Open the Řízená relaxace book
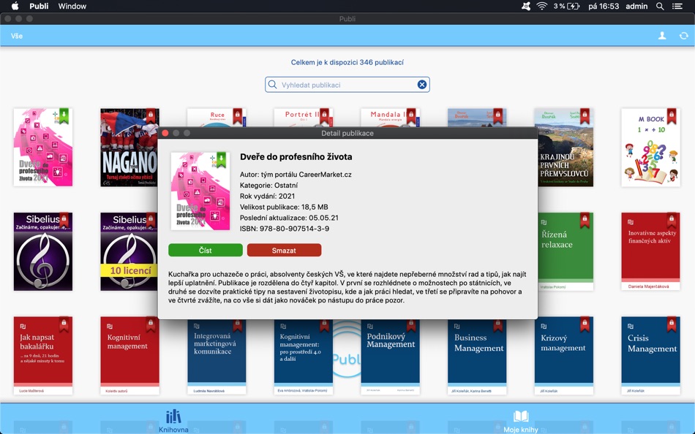Screen dimensions: 695x434 point(565,251)
